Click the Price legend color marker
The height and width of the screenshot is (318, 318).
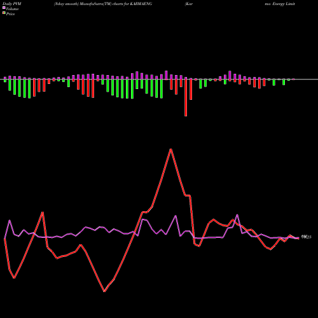4,13
